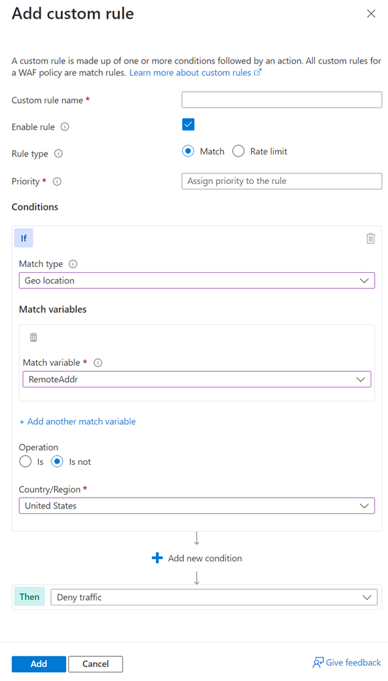
Task: Uncheck the Enable rule checkbox
Action: tap(188, 124)
